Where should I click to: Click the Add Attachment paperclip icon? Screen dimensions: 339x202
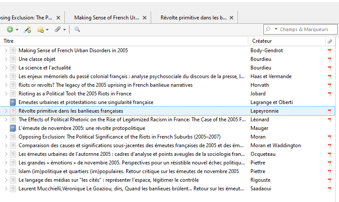pos(57,29)
